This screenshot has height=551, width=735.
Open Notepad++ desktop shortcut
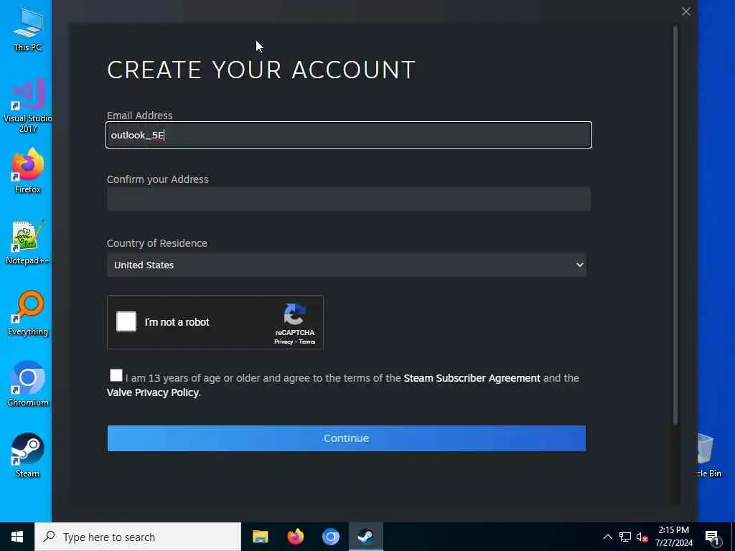tap(28, 242)
